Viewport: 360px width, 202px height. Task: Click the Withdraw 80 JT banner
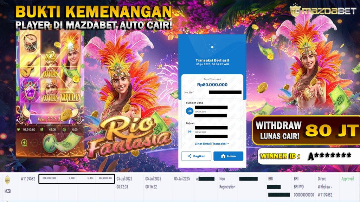[x=306, y=130]
